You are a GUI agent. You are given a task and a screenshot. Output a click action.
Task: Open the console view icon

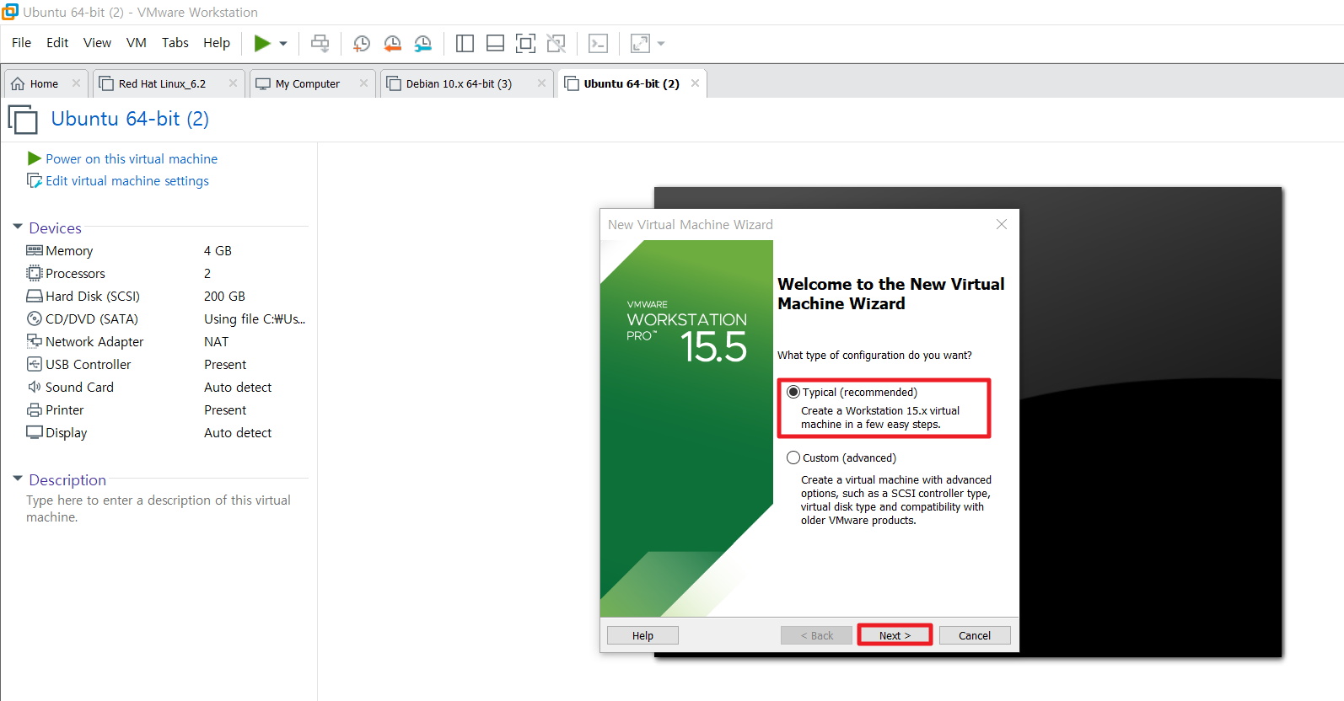point(598,43)
